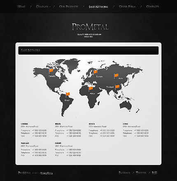Viewport: 177px width, 181px height.
Task: Open the RSS footer link
Action: (x=154, y=173)
